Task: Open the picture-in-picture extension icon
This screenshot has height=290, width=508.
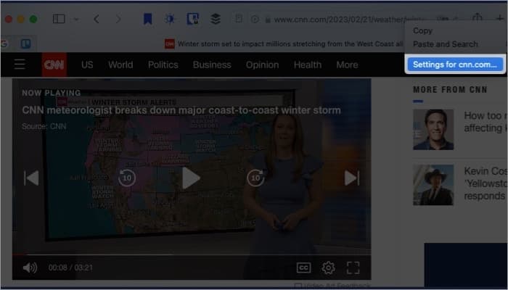Action: click(x=192, y=19)
